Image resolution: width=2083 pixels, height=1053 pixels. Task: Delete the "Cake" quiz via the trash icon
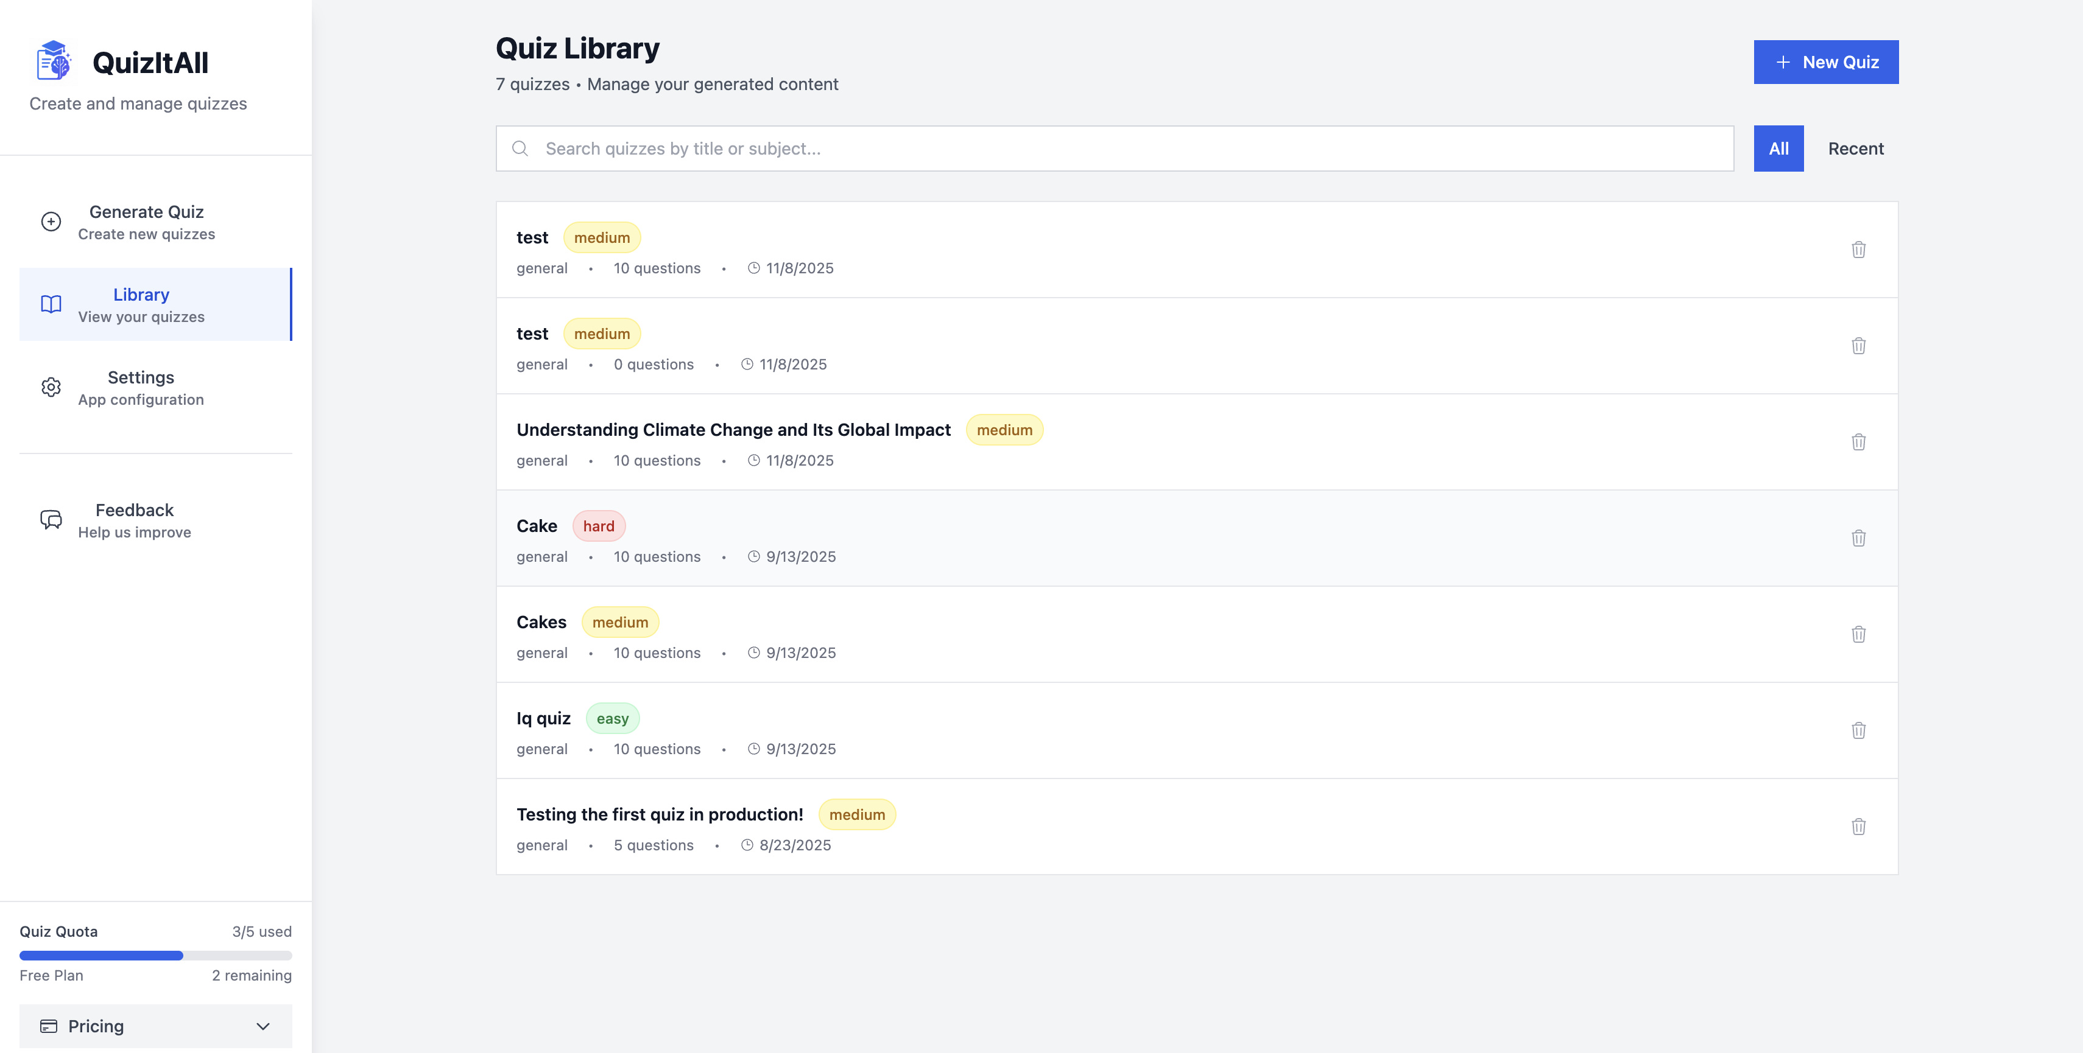pyautogui.click(x=1859, y=538)
